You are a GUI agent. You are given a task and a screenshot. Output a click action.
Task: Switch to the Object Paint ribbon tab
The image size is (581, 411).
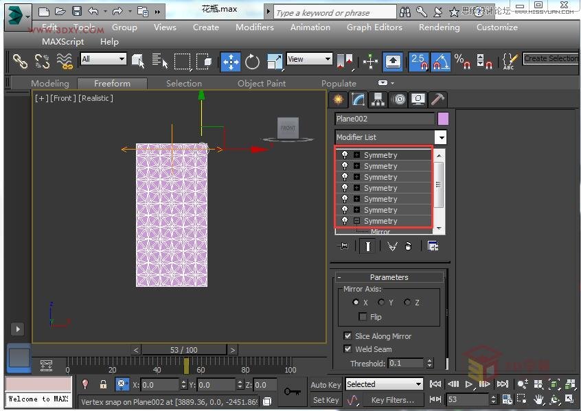262,84
